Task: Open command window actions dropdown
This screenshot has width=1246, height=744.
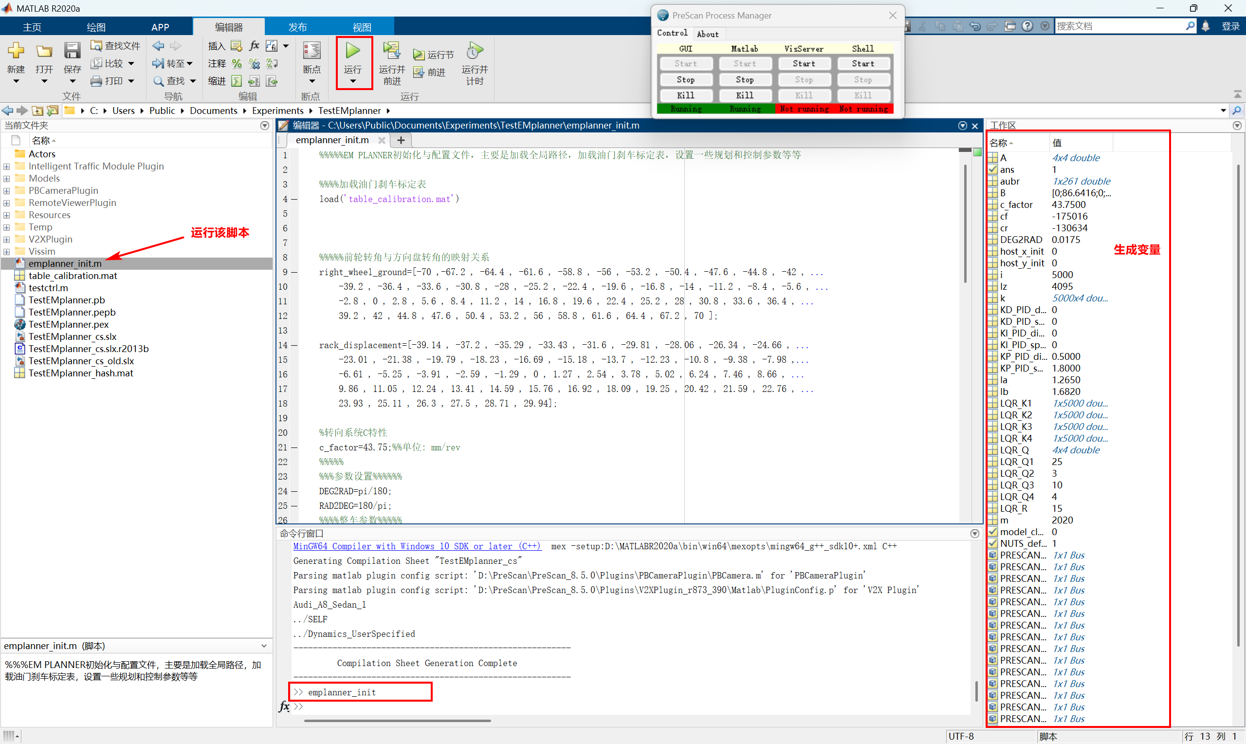Action: [974, 534]
